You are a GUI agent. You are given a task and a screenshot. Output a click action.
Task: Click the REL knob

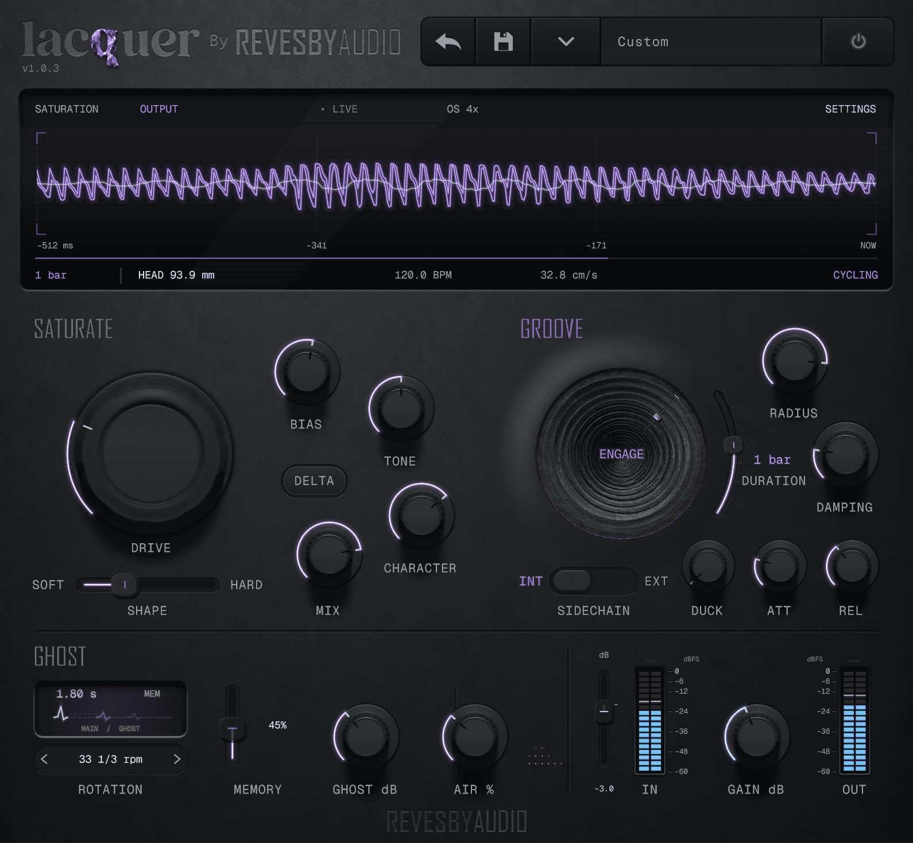(852, 566)
